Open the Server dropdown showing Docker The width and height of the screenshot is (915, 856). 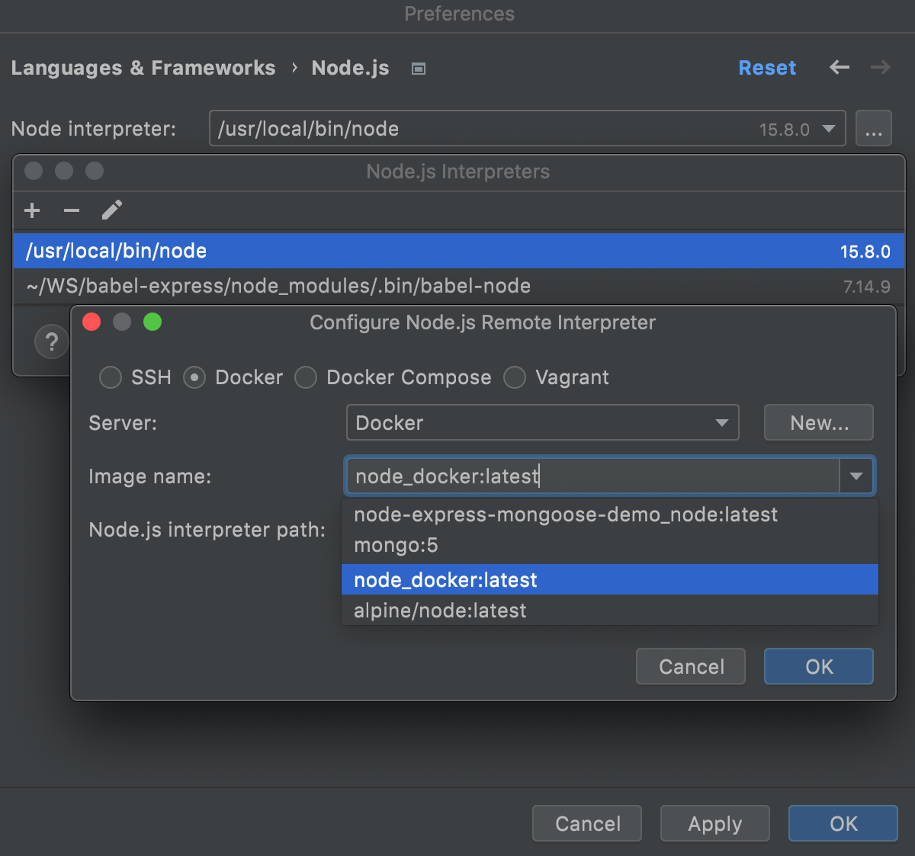[x=542, y=423]
